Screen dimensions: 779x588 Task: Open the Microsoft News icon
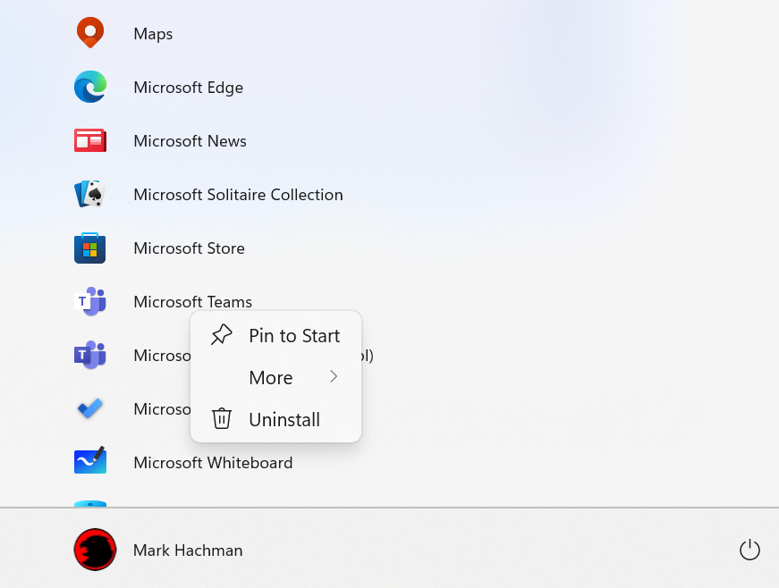(x=90, y=140)
